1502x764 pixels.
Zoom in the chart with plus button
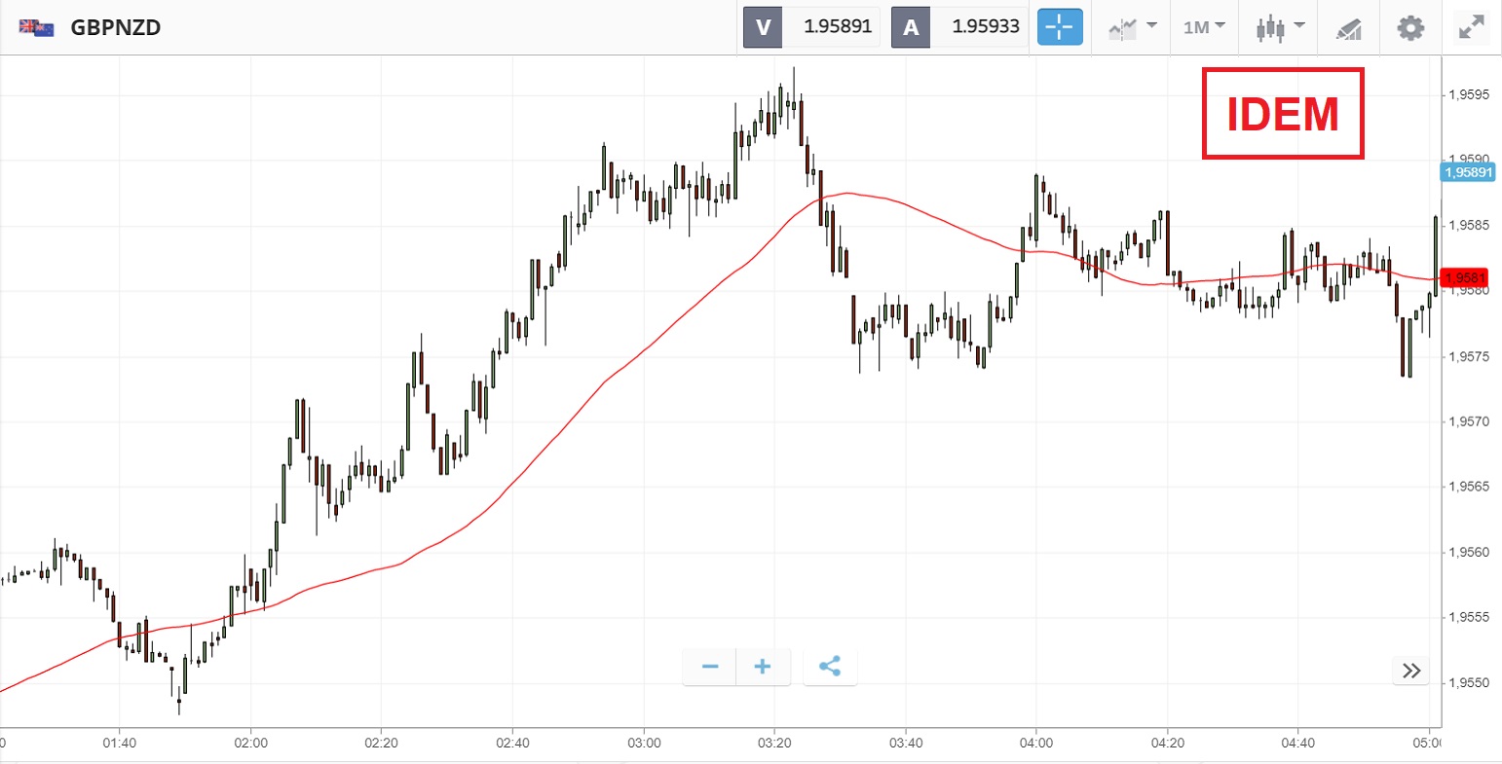click(x=763, y=667)
